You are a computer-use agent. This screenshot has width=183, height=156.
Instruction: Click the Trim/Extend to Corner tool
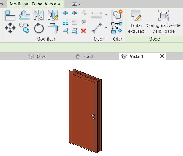click(53, 28)
